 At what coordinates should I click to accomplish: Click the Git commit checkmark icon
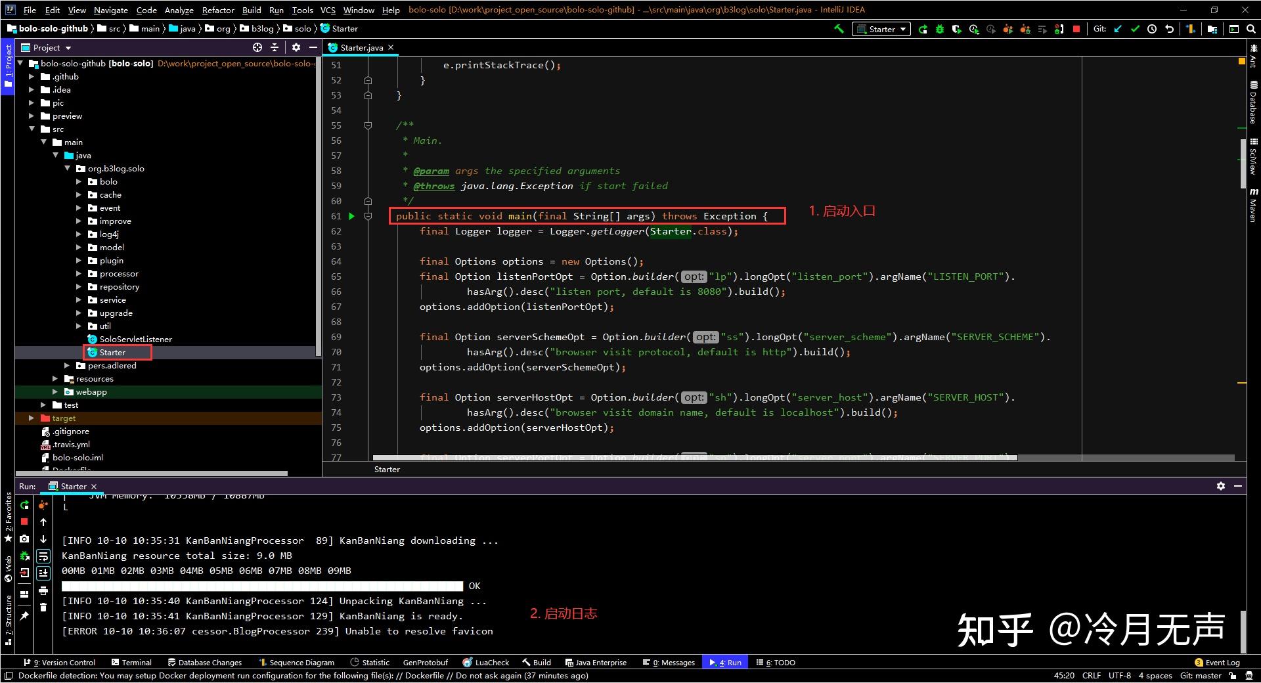1135,29
